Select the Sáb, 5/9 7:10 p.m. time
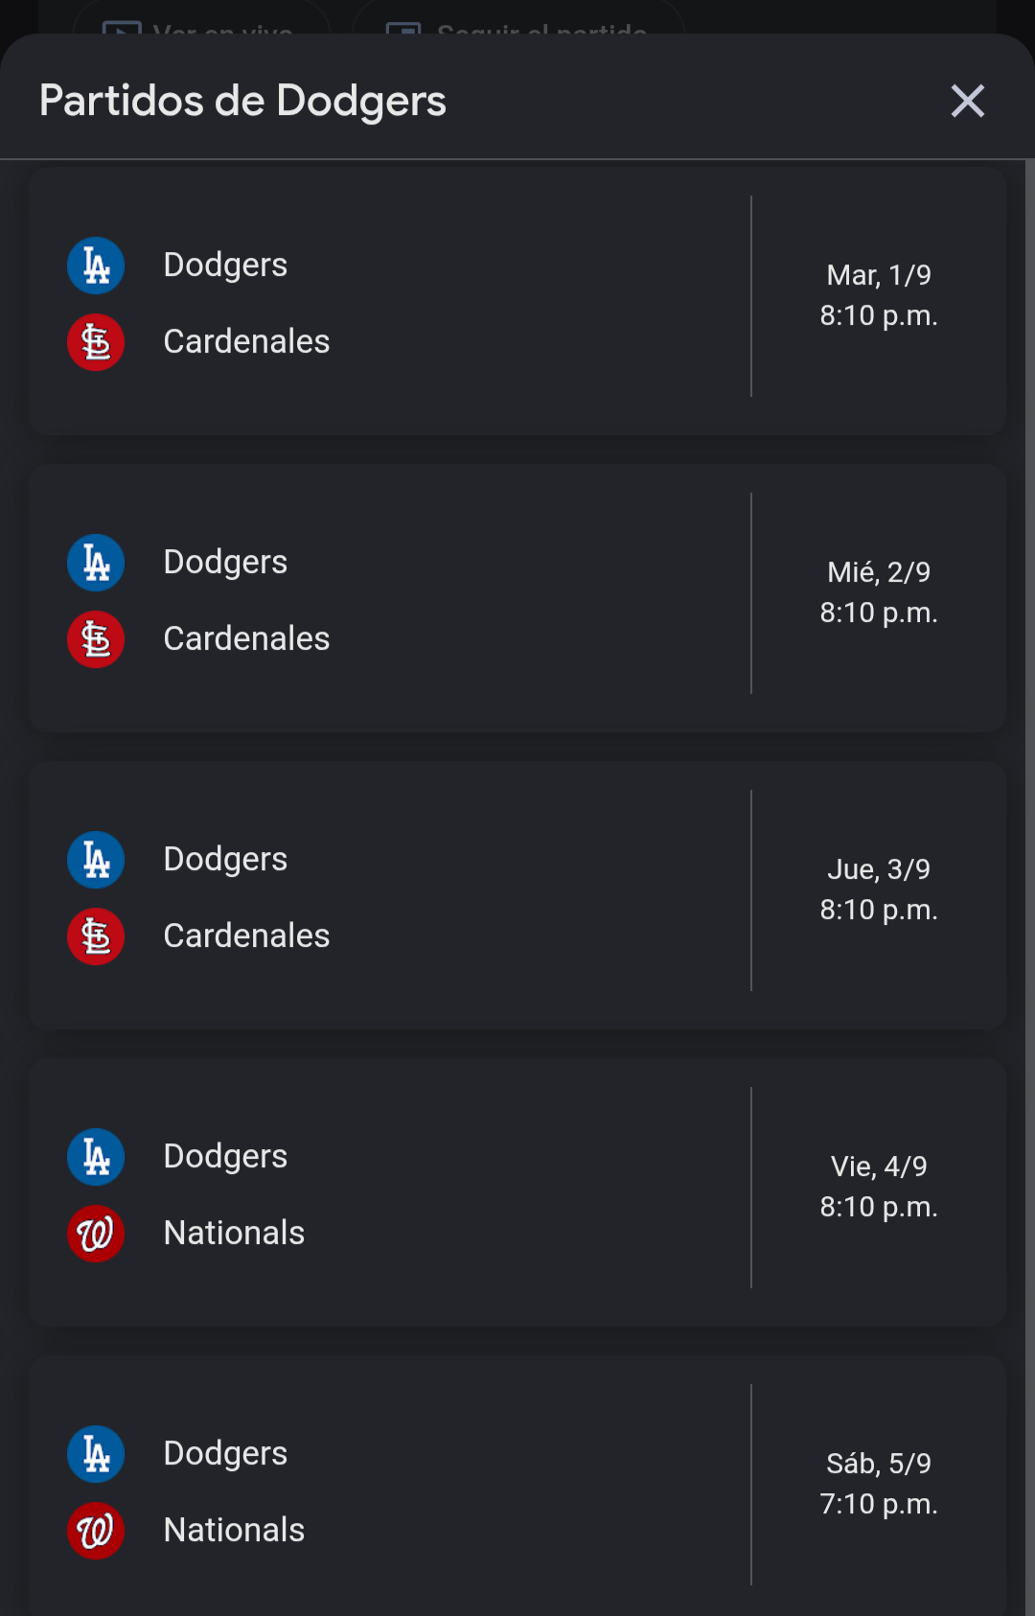1035x1616 pixels. tap(879, 1484)
